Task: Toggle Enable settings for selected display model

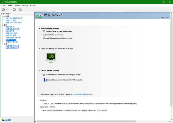Action: 44,75
